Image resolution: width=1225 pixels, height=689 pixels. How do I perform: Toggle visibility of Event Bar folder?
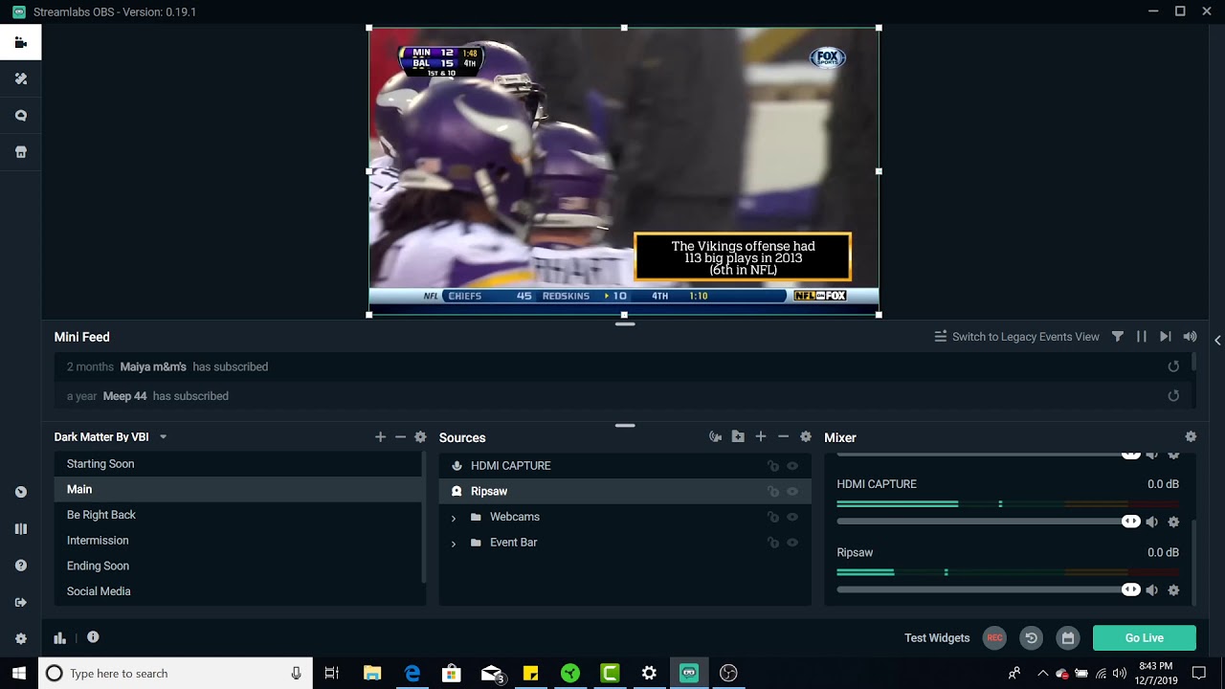tap(792, 543)
